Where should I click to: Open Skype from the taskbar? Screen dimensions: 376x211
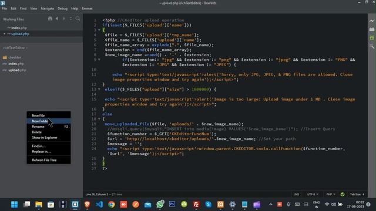click(208, 205)
